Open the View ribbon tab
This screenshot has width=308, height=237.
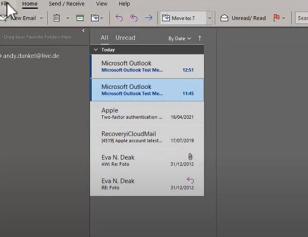pyautogui.click(x=102, y=3)
